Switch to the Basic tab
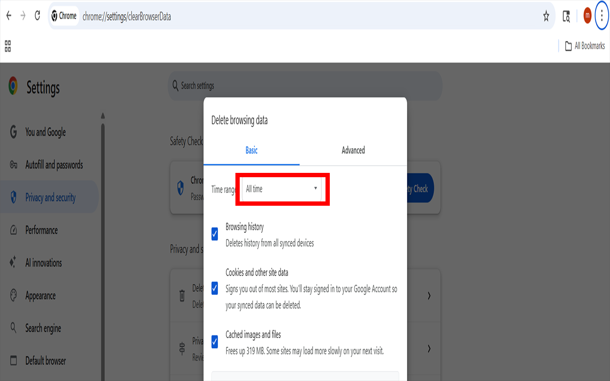Screen dimensions: 610x381 click(252, 150)
